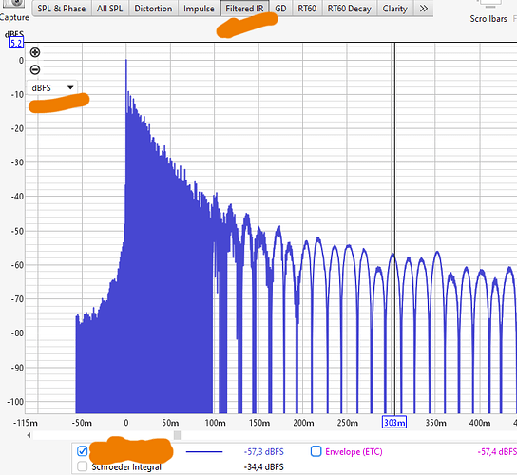Image resolution: width=517 pixels, height=475 pixels.
Task: Click the -57,3 dBFS trace value
Action: (264, 451)
